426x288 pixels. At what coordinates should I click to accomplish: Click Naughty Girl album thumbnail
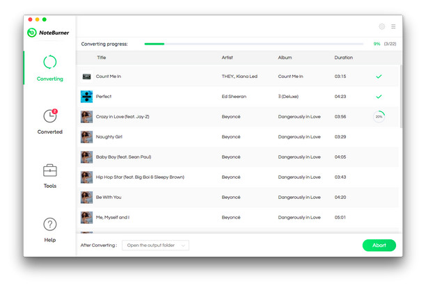(x=87, y=137)
